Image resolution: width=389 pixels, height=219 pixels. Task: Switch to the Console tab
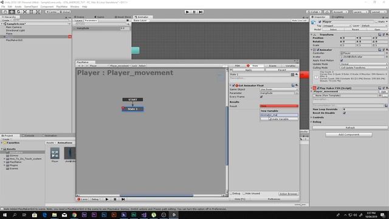tap(29, 136)
